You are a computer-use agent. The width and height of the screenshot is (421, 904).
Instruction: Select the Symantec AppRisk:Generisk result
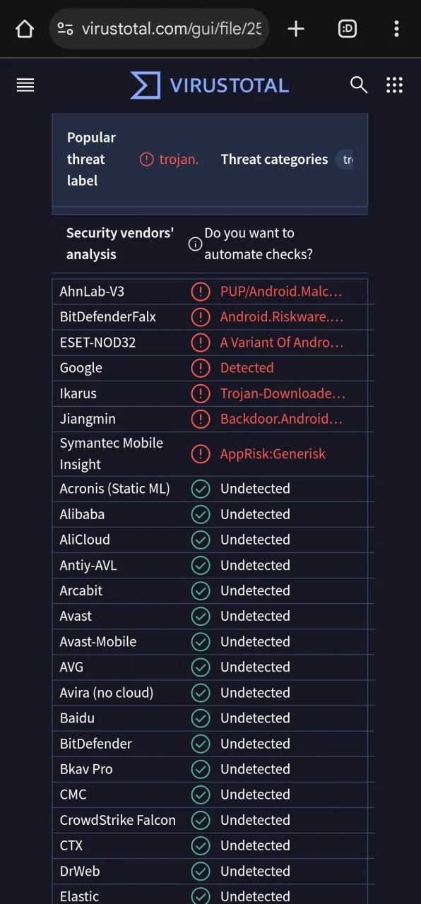273,454
